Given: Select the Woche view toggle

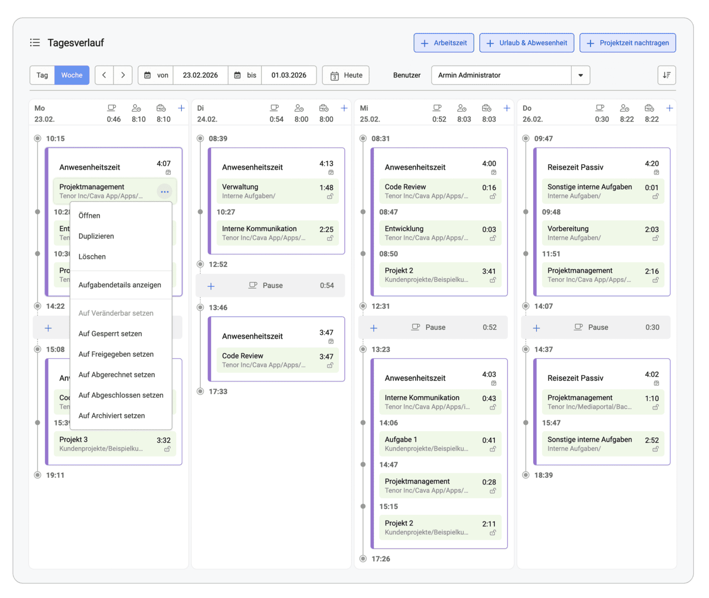Looking at the screenshot, I should click(72, 75).
